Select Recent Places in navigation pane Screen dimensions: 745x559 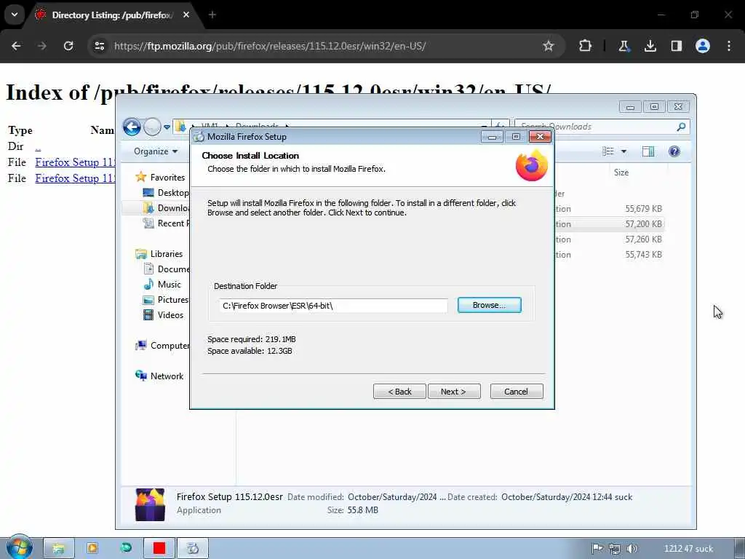[x=167, y=223]
